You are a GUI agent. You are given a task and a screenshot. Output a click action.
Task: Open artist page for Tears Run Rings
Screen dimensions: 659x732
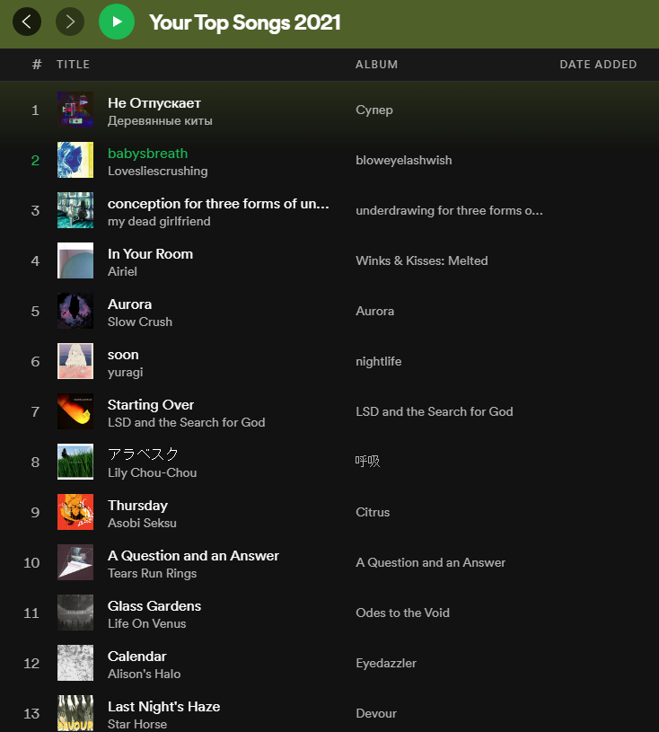click(x=152, y=573)
